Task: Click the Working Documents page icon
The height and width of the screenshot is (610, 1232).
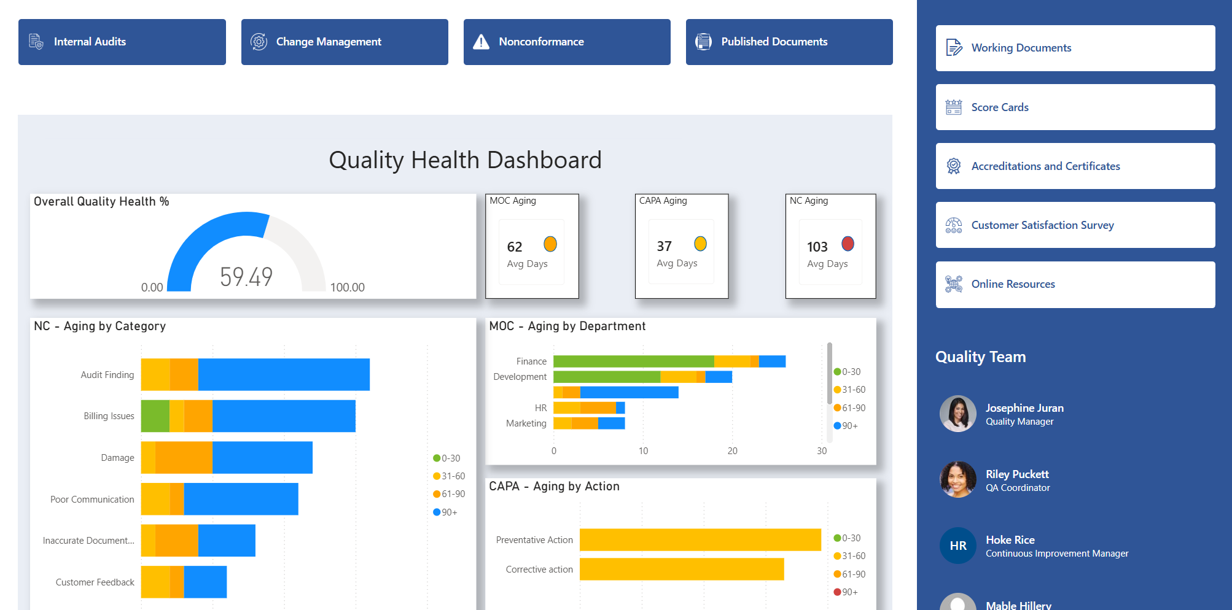Action: [x=953, y=47]
